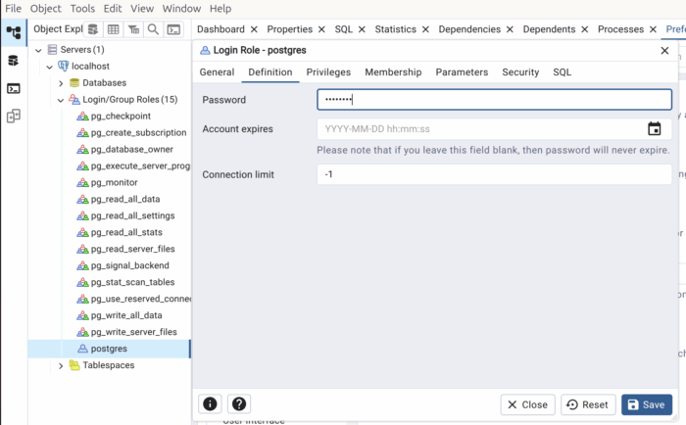Image resolution: width=686 pixels, height=425 pixels.
Task: Switch to the Privileges tab
Action: 328,72
